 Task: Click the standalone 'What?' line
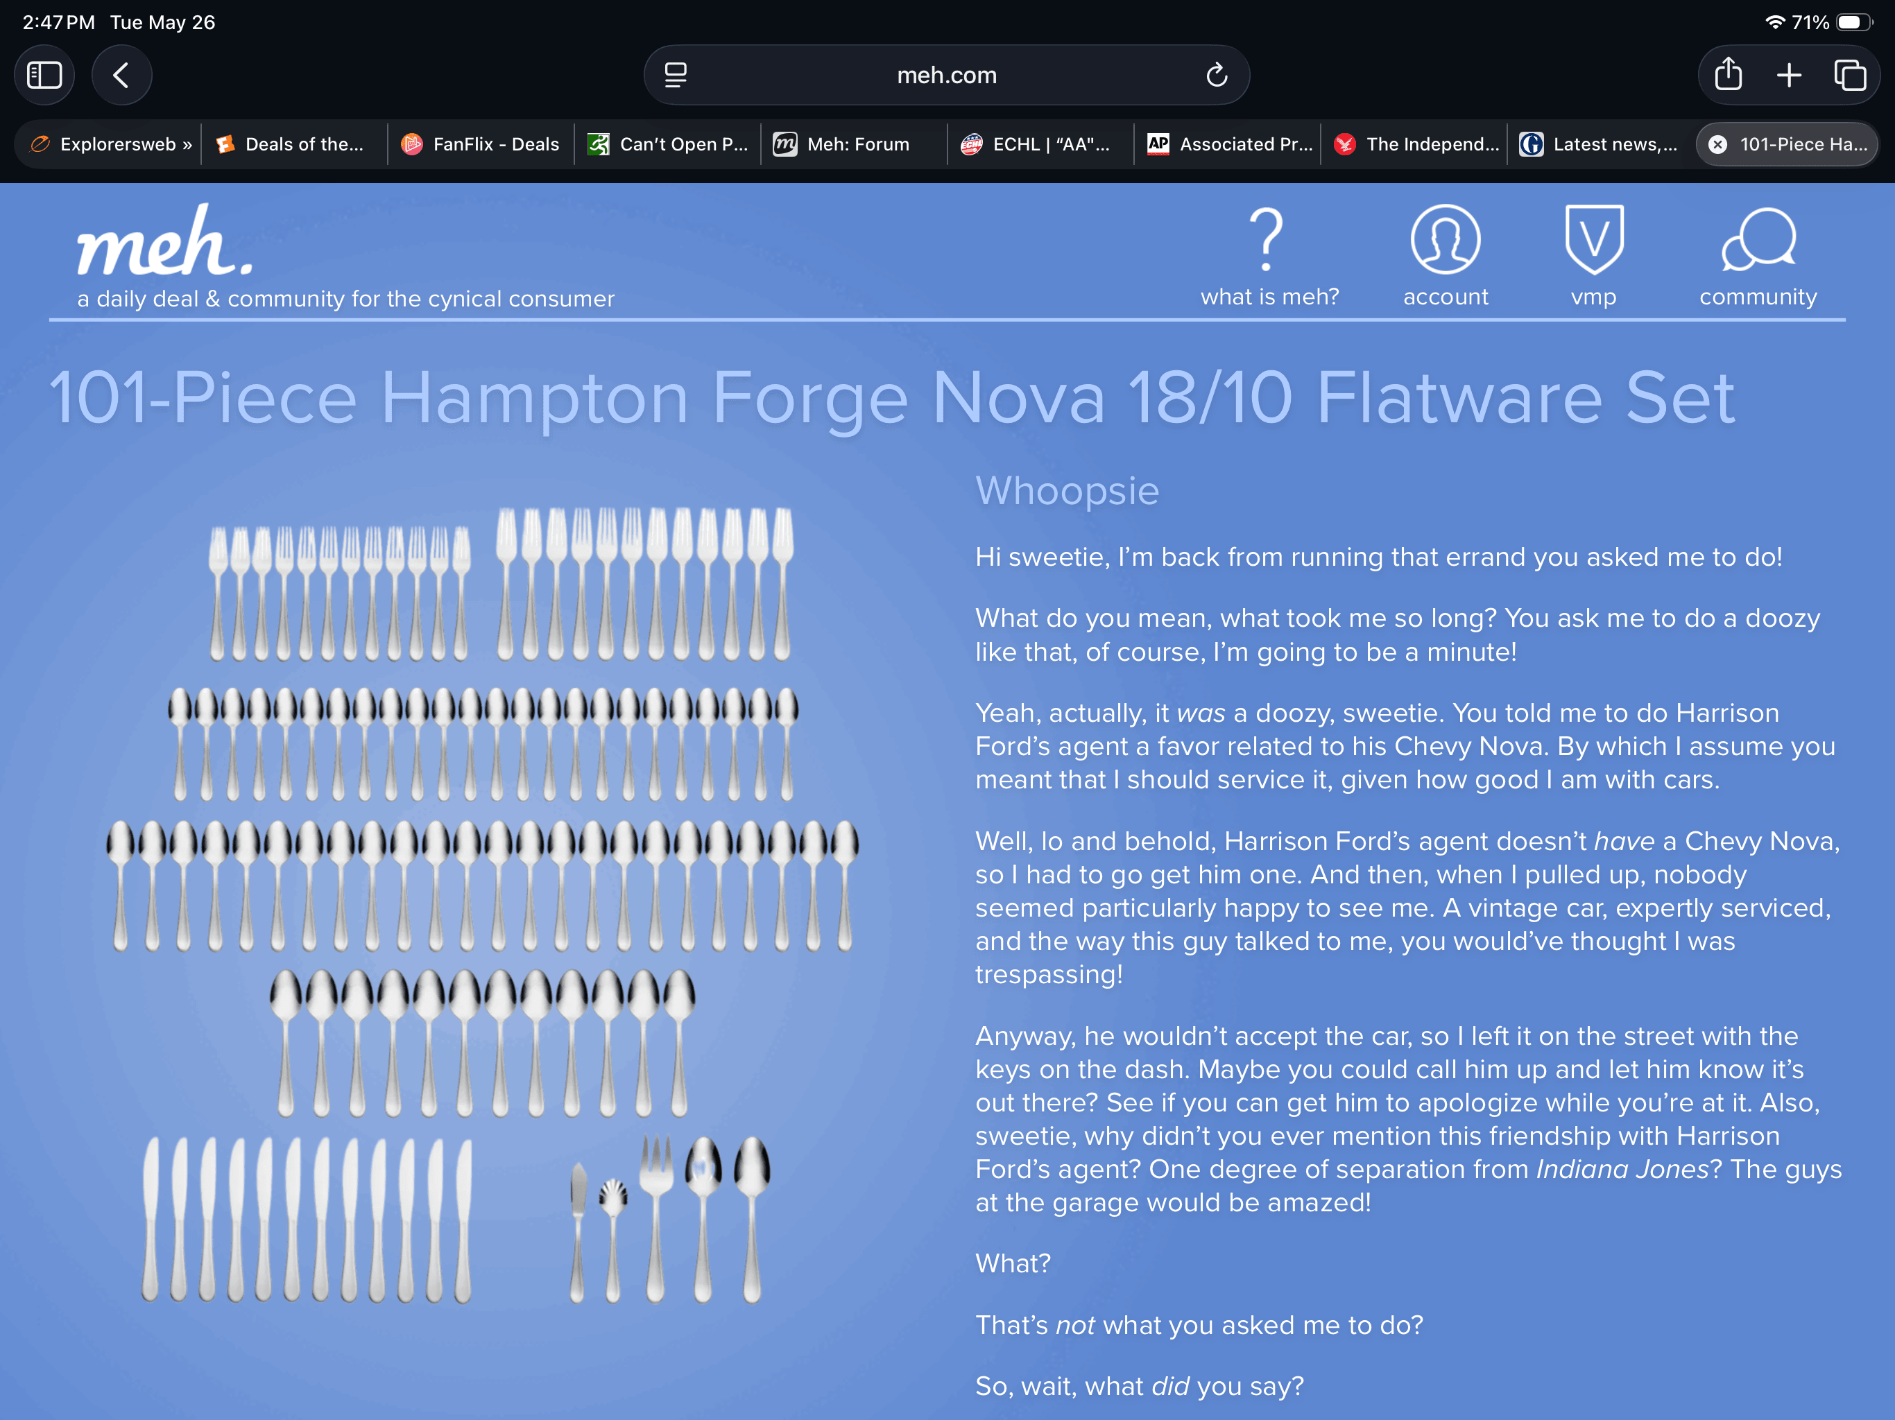1013,1263
